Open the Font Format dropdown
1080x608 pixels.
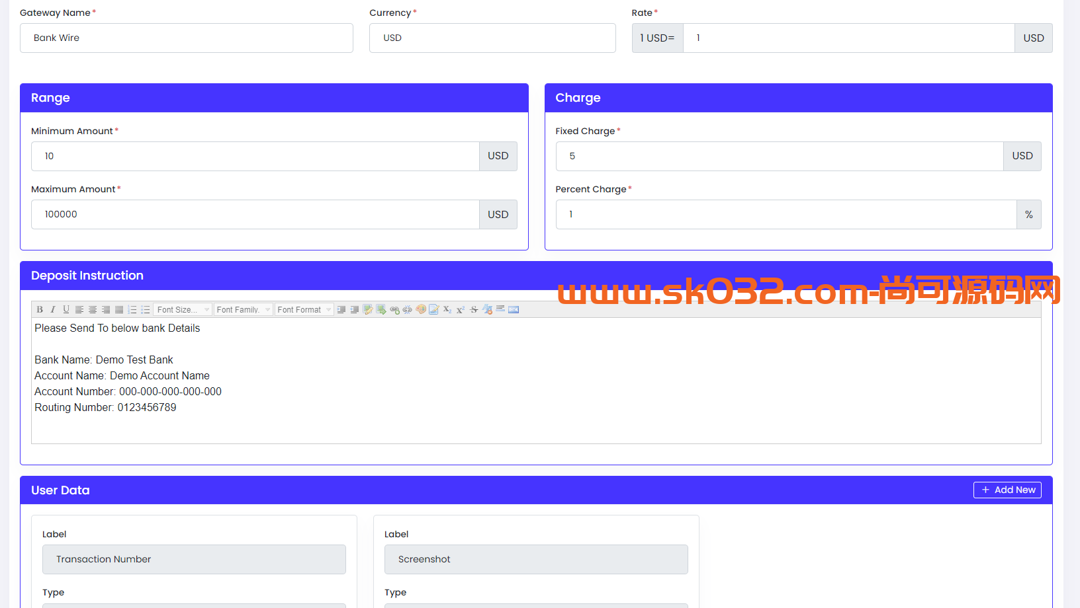pos(304,309)
